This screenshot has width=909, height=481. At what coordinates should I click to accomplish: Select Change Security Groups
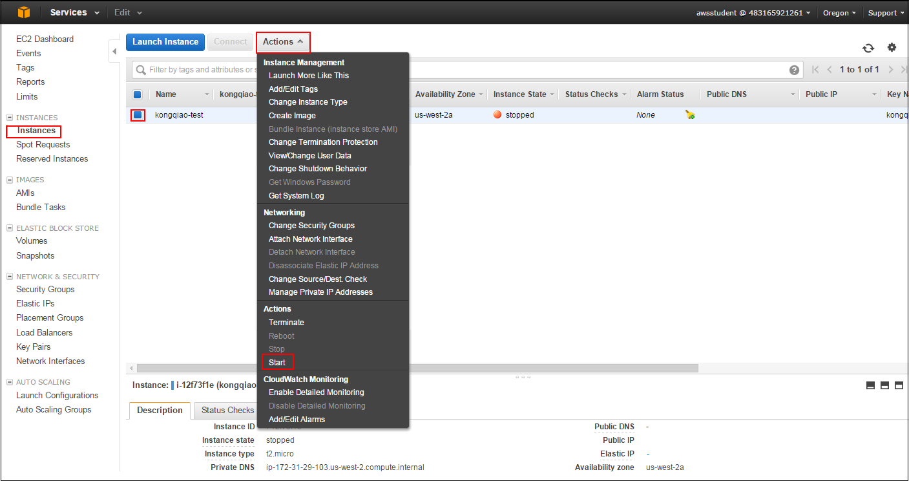pos(311,226)
